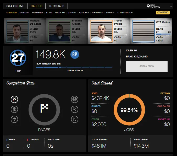
Task: Click the Fixer rank title
Action: click(18, 71)
